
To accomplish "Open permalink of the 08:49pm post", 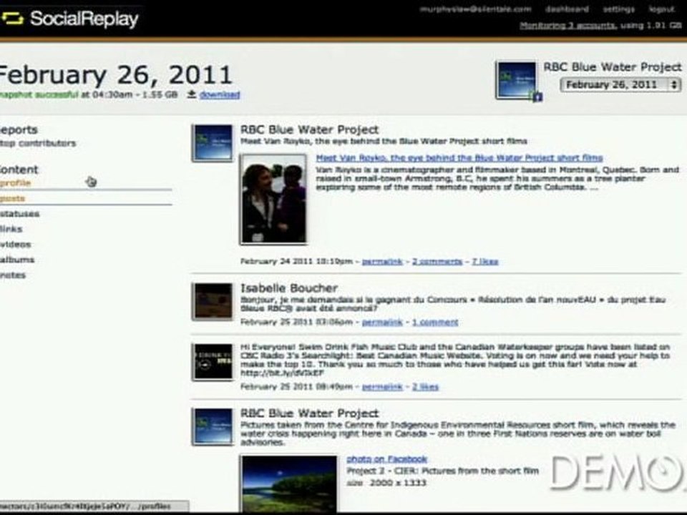I will tap(382, 387).
